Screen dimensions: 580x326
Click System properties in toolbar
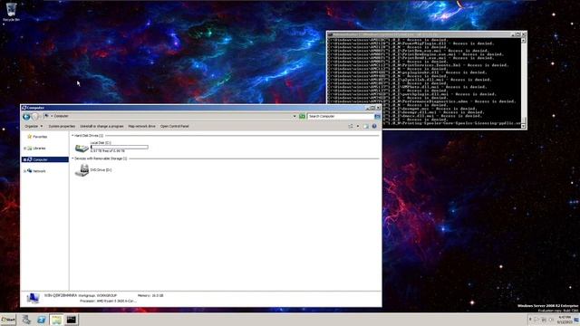(62, 127)
